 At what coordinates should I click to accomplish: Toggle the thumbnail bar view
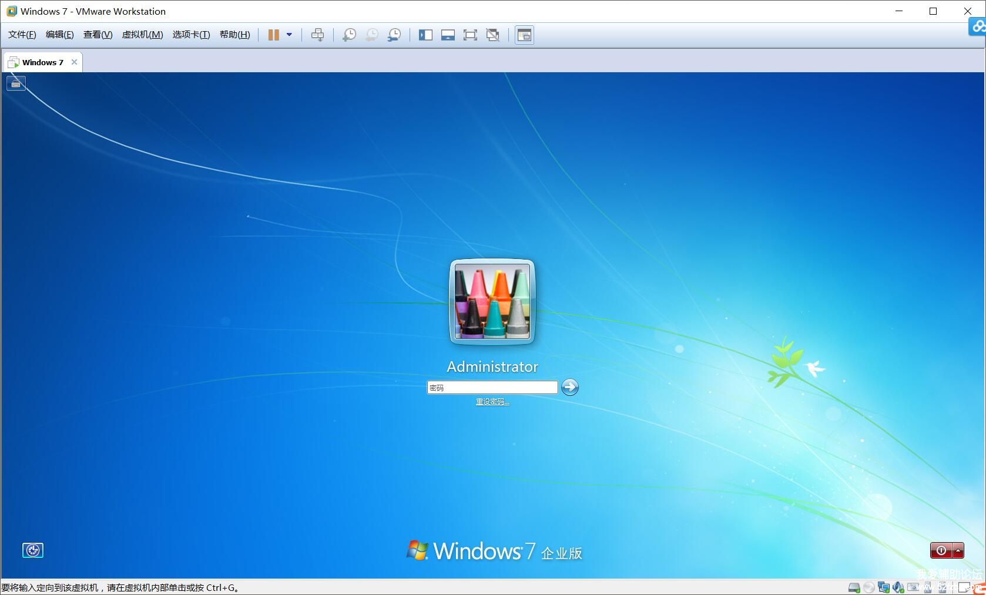click(x=448, y=35)
